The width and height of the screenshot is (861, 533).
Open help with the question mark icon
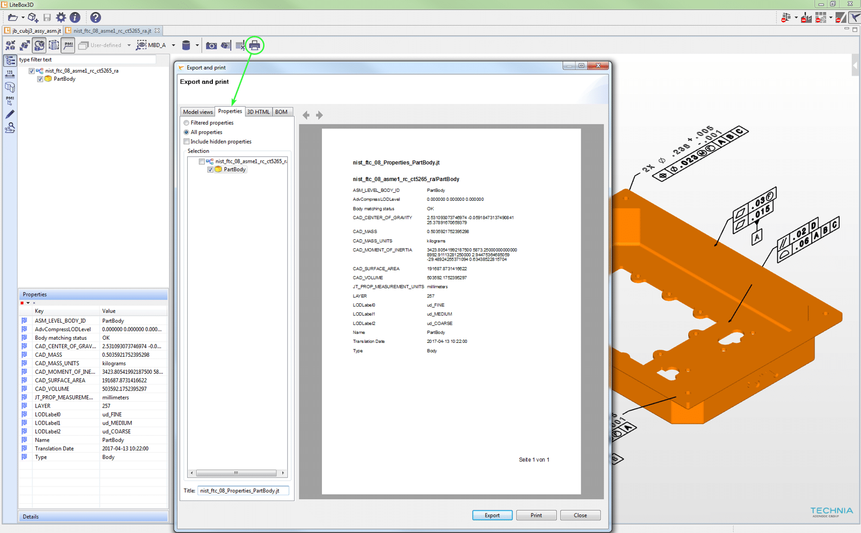point(95,18)
